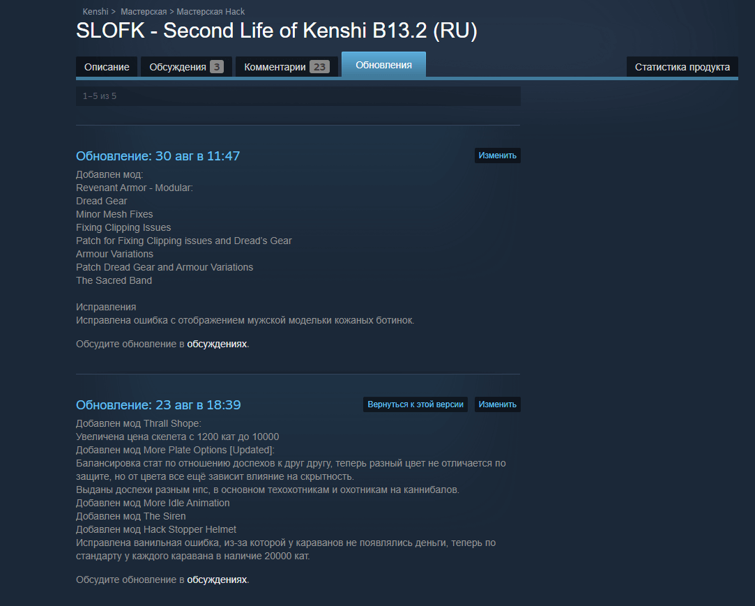The height and width of the screenshot is (606, 755).
Task: Open the Комментарии tab
Action: tap(287, 67)
